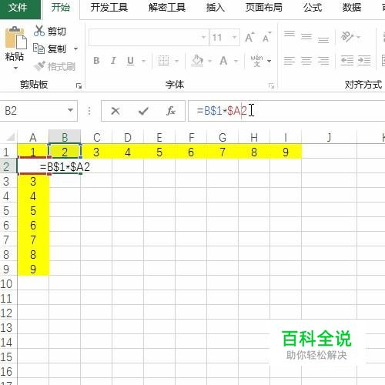This screenshot has width=385, height=385.
Task: Switch to the 页面布局 tab
Action: 263,8
